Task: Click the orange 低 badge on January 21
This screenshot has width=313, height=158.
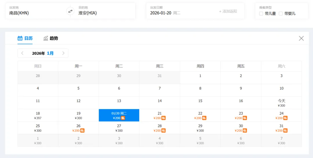Action: pos(163,118)
